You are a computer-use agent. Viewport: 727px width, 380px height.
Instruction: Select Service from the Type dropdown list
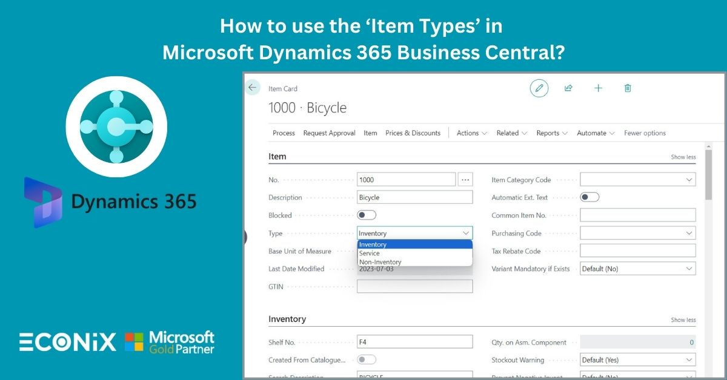pos(370,253)
